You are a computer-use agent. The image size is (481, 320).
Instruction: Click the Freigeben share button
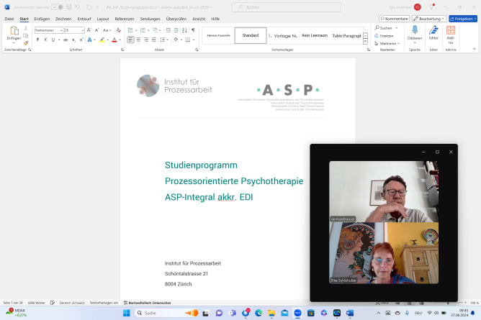[463, 19]
